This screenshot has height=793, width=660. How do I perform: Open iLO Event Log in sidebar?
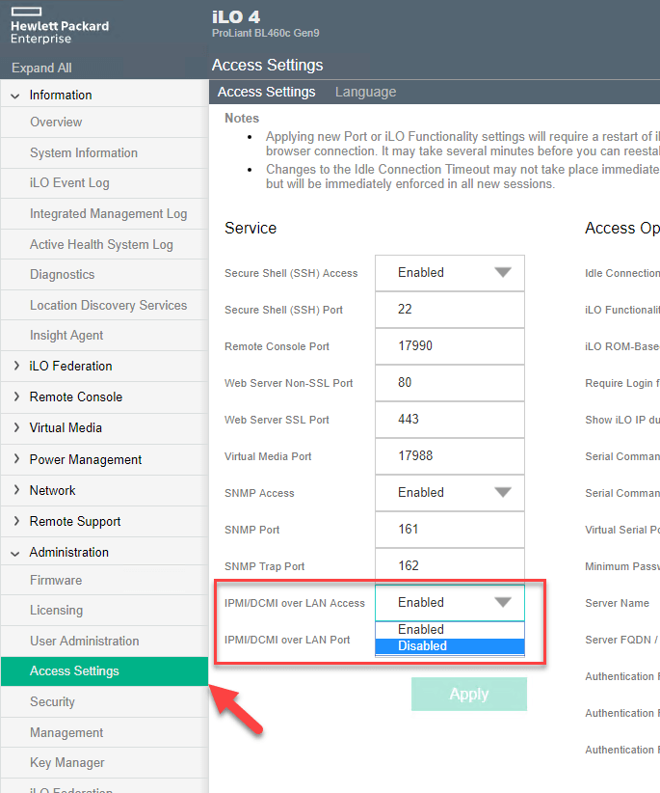tap(69, 183)
